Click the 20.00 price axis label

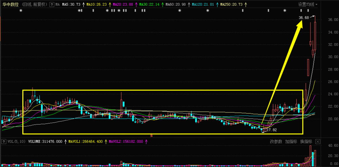pos(333,119)
